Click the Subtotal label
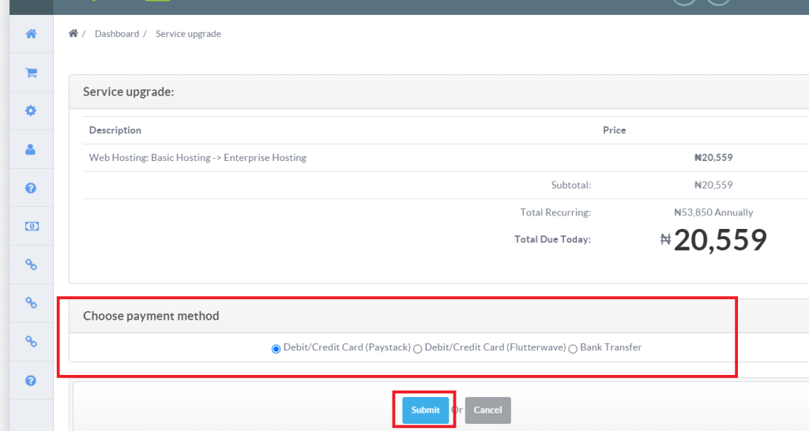This screenshot has width=809, height=431. pos(570,185)
